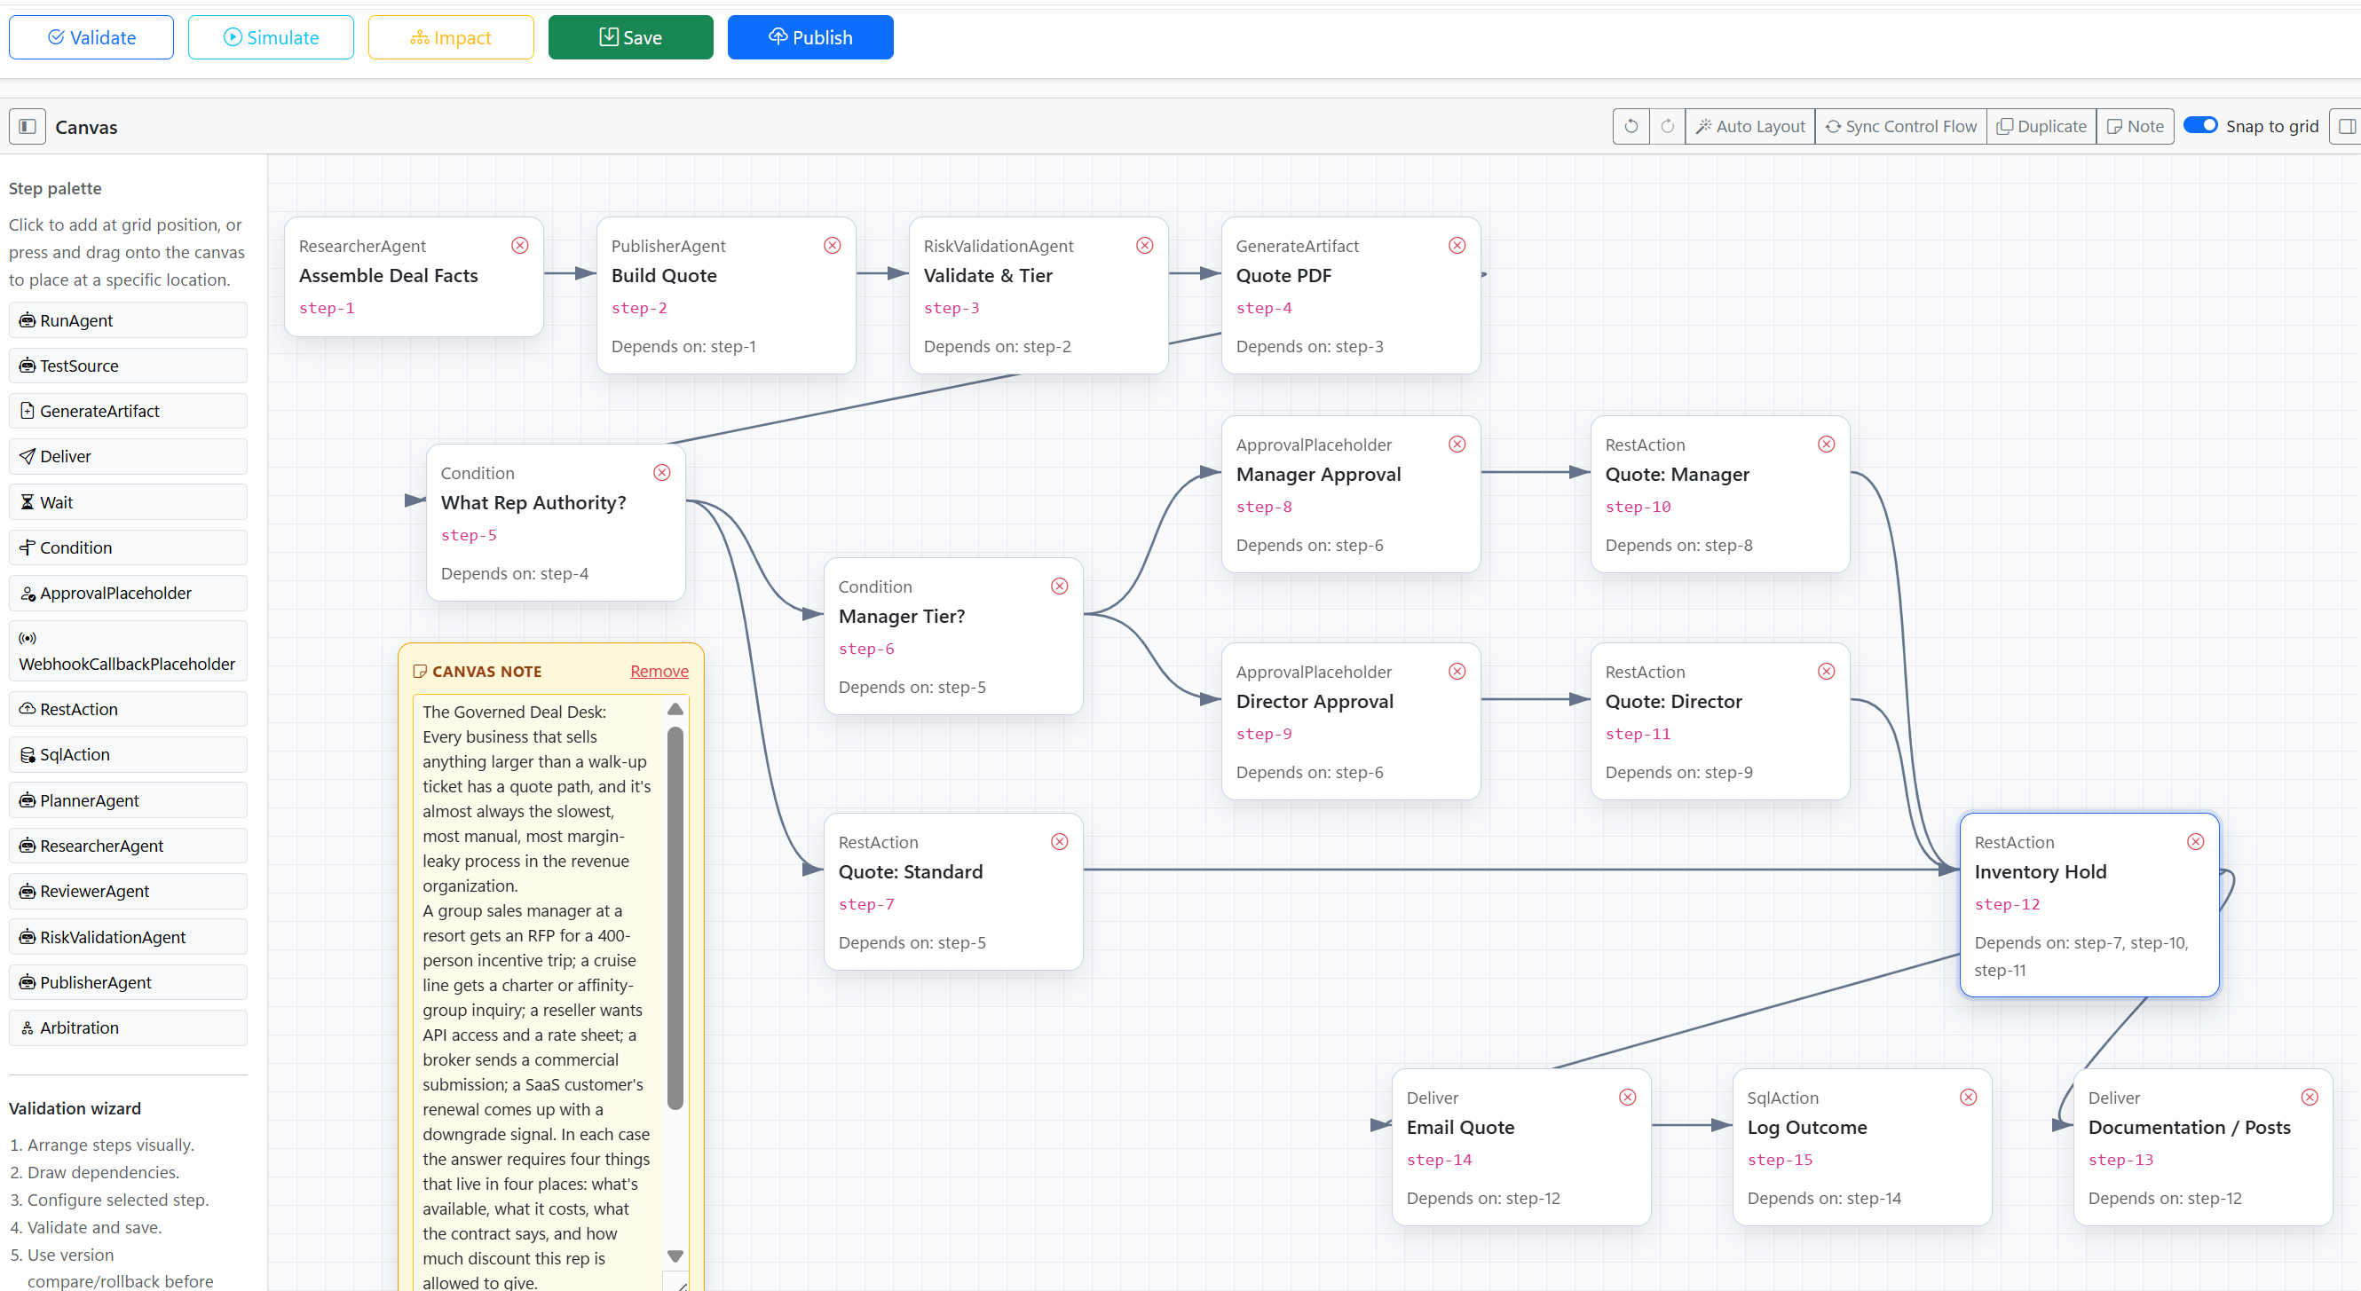Remove the Manager Tier? condition
2361x1291 pixels.
tap(1060, 586)
